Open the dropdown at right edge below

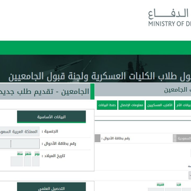(190, 176)
